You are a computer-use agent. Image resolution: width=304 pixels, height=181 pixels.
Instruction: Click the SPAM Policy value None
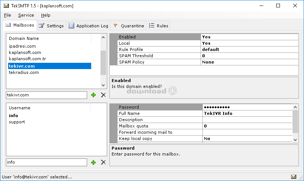pyautogui.click(x=250, y=62)
